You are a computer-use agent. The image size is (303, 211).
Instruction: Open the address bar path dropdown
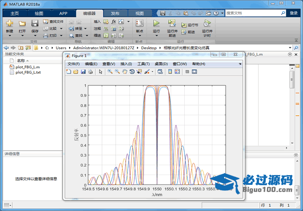290,48
